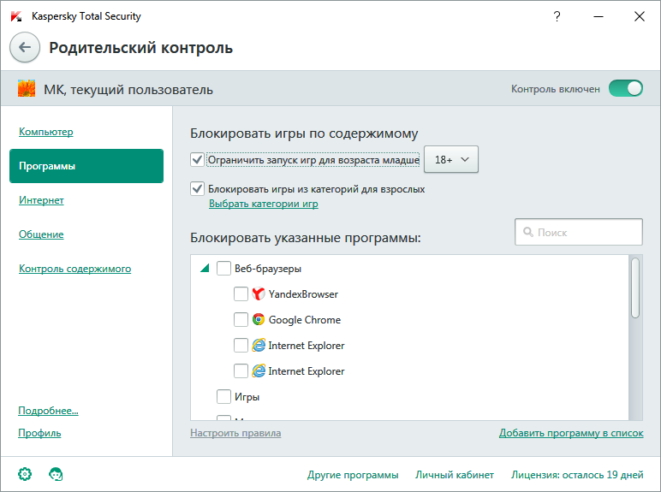This screenshot has width=661, height=492.
Task: Click the Выбрать категории игр link
Action: 263,204
